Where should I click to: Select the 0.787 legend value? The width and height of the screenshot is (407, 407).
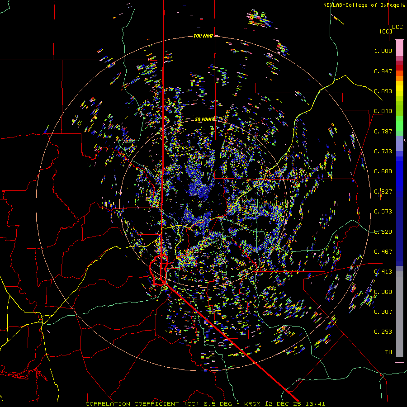coord(383,131)
